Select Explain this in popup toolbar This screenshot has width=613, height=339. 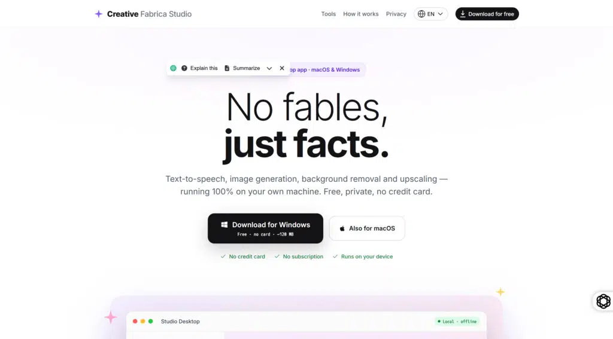point(199,68)
